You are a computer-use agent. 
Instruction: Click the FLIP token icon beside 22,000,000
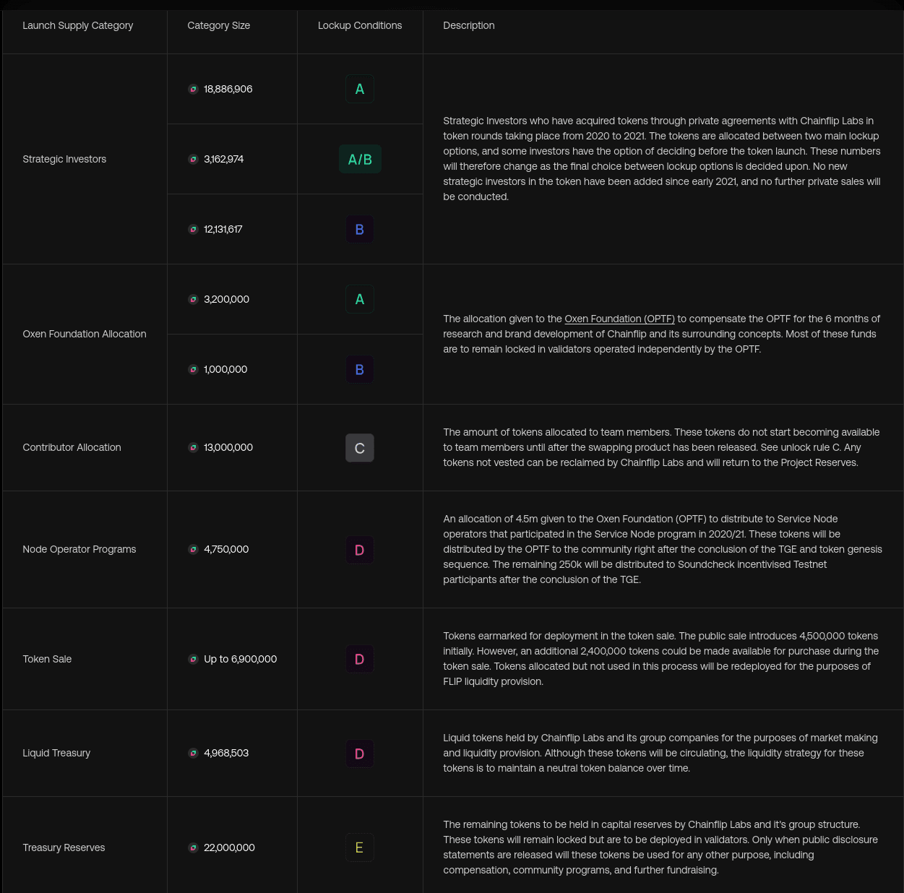(193, 847)
